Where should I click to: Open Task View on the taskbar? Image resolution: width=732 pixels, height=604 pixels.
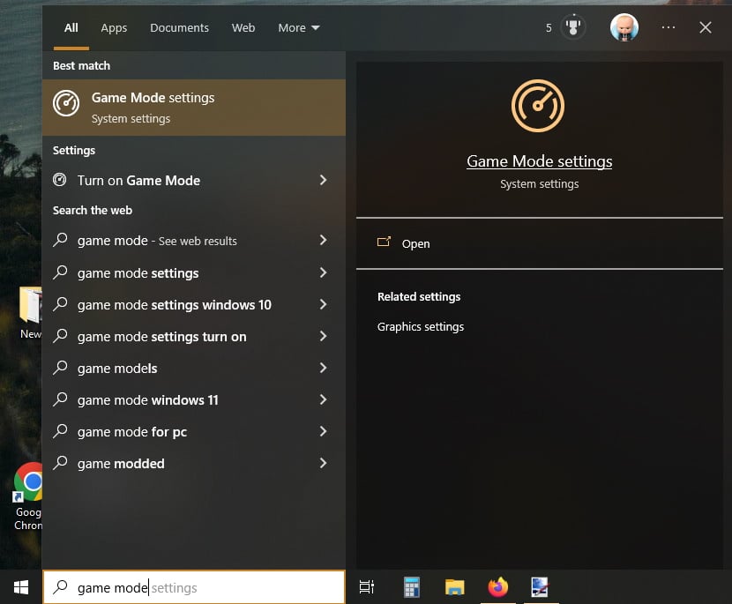pyautogui.click(x=367, y=586)
